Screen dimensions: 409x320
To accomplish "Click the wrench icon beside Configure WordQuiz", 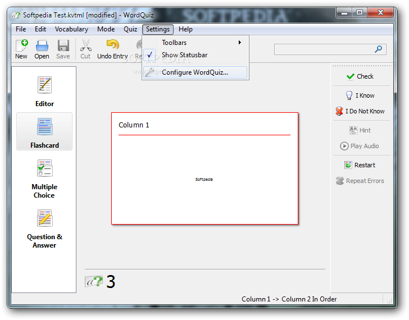I will tap(149, 72).
